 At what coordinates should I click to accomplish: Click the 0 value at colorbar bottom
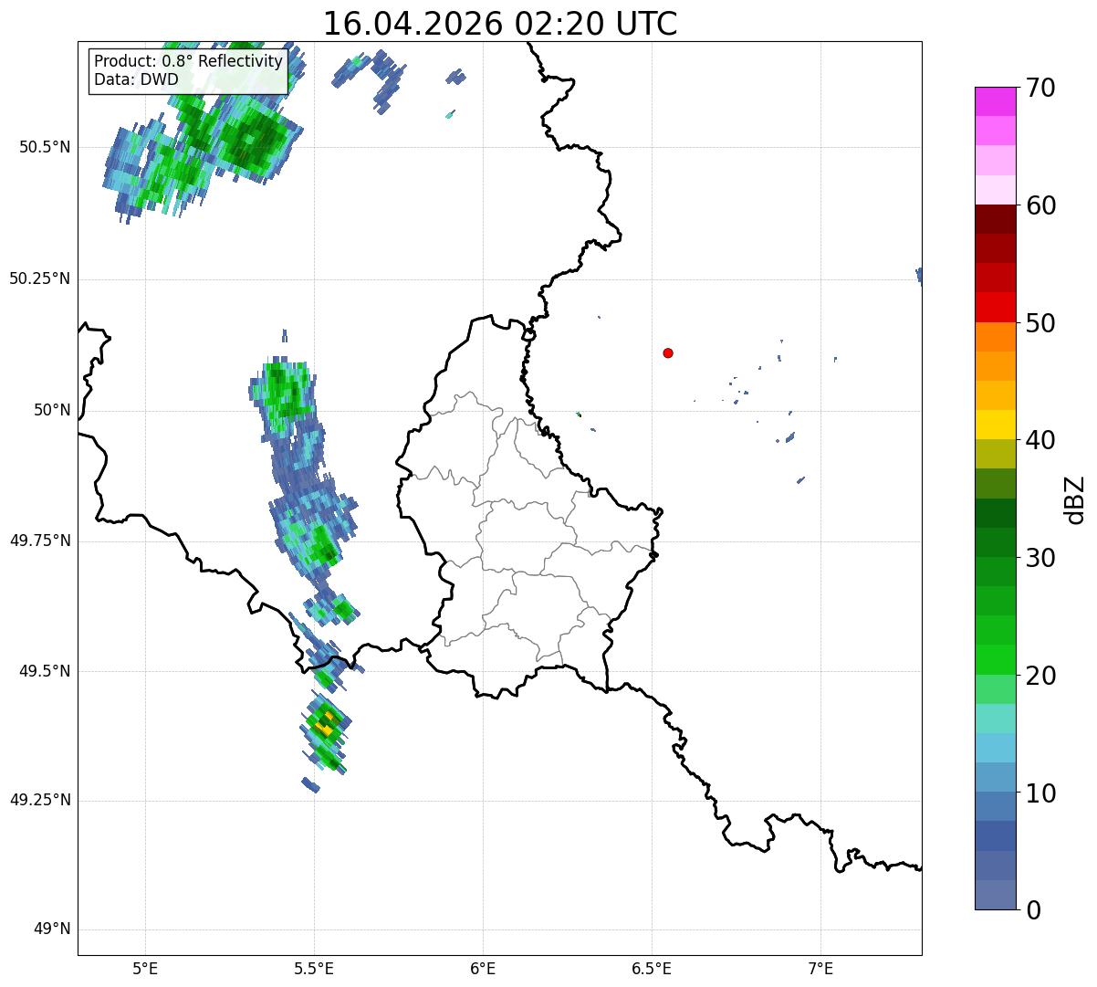pyautogui.click(x=1033, y=909)
